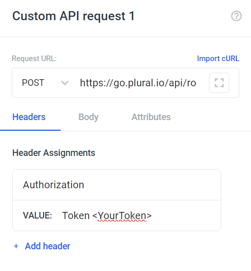Viewport: 251px width, 271px height.
Task: Switch to the Body tab
Action: 89,117
